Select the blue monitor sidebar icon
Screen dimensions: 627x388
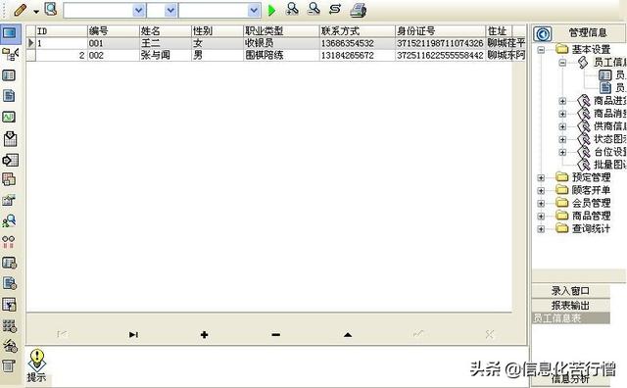(x=10, y=33)
